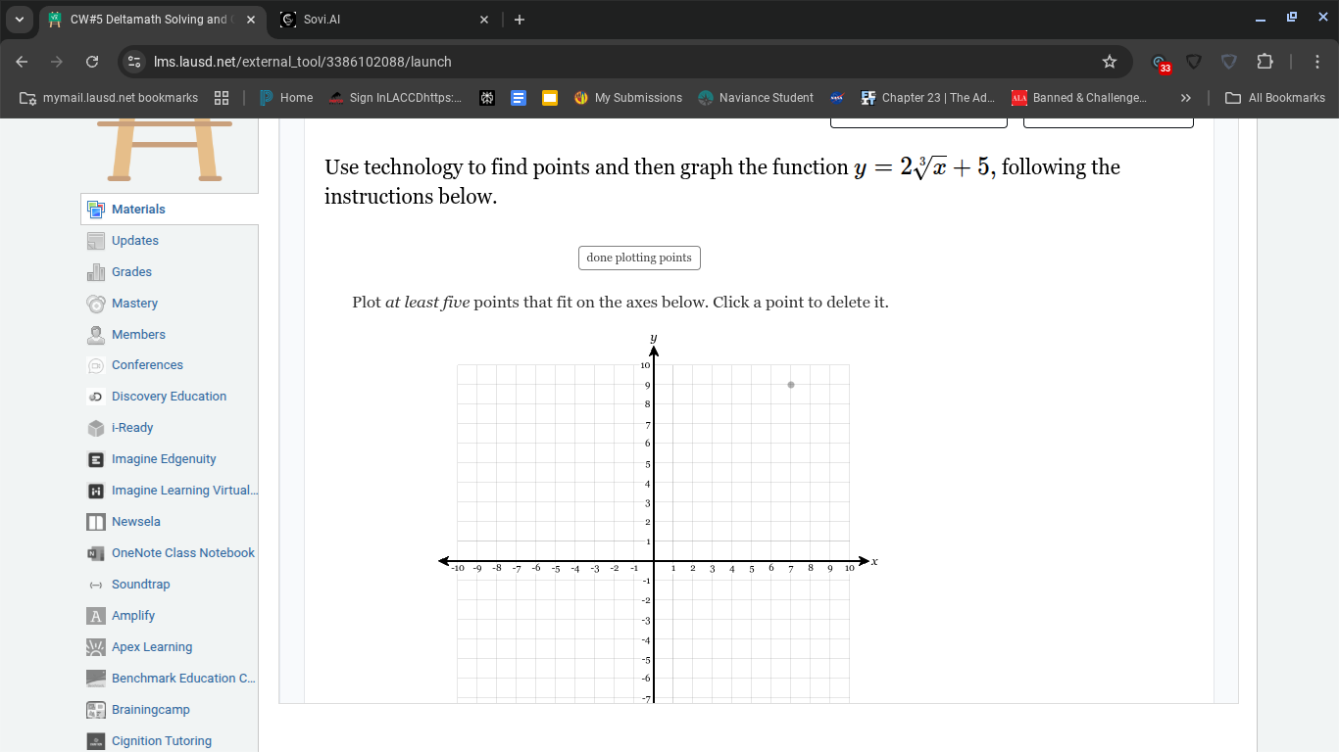Expand the tab search dropdown arrow
1339x752 pixels.
20,19
